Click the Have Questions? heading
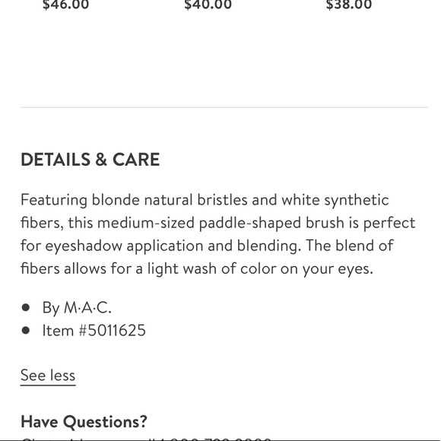The image size is (441, 441). 84,421
